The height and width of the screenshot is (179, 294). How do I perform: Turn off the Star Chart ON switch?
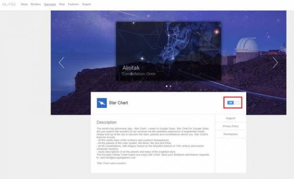(234, 103)
